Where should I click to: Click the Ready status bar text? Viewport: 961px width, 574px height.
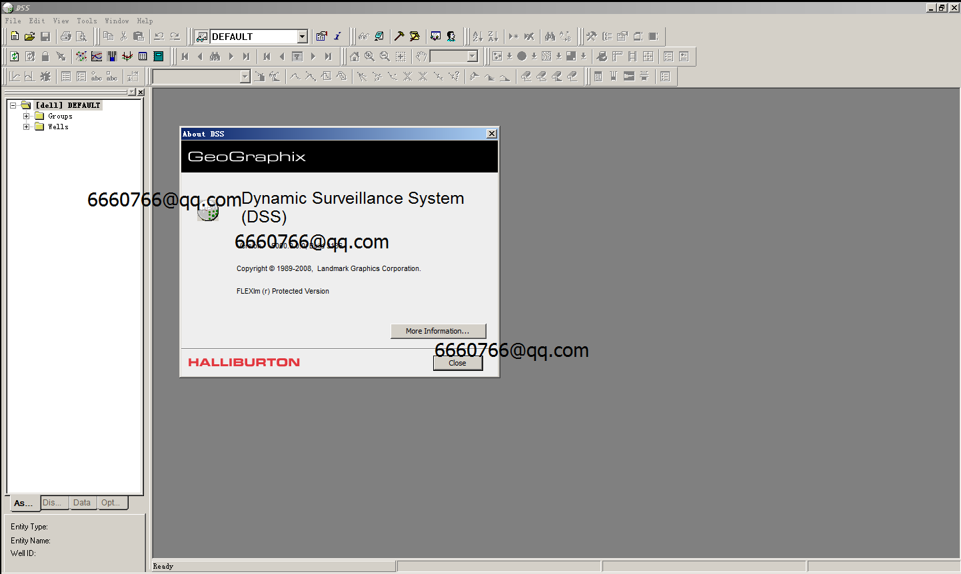[163, 566]
